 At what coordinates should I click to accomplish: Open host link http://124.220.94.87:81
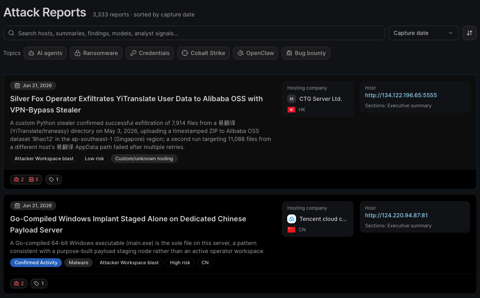(x=396, y=215)
